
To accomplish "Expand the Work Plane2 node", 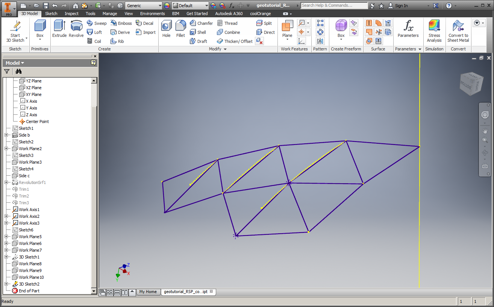I will pyautogui.click(x=6, y=149).
